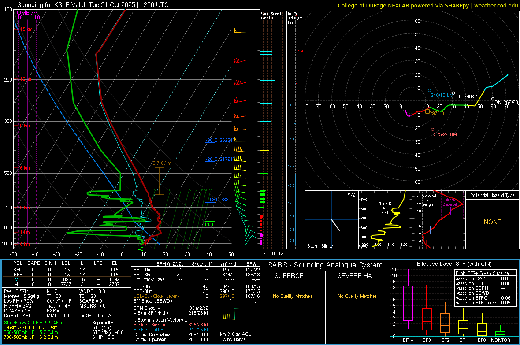Viewport: 520px width, 345px height.
Task: Click the Sfc-3km AGL LR = 2.2 C/km line
Action: click(33, 323)
